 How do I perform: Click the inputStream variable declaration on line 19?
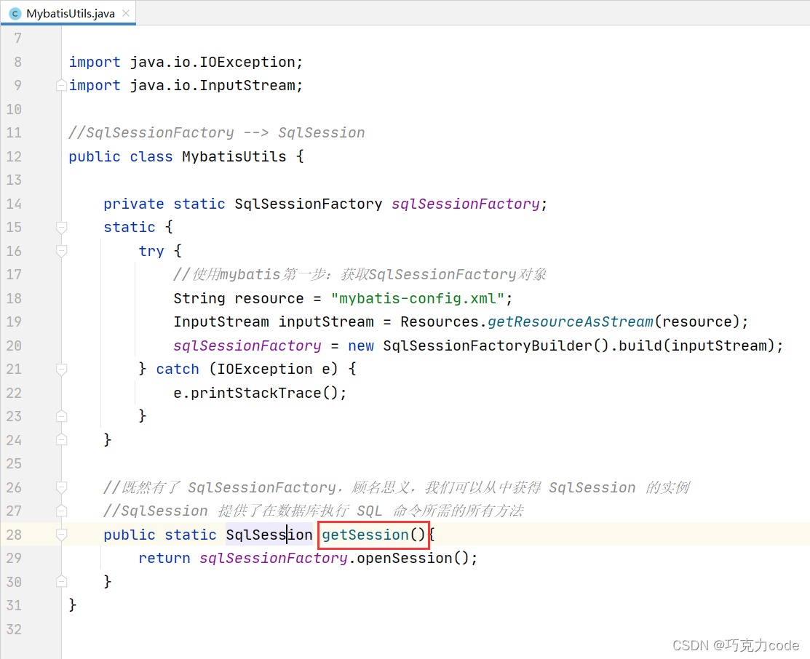click(x=326, y=321)
